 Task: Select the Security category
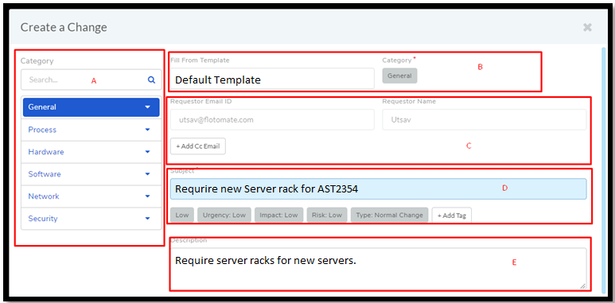tap(91, 219)
